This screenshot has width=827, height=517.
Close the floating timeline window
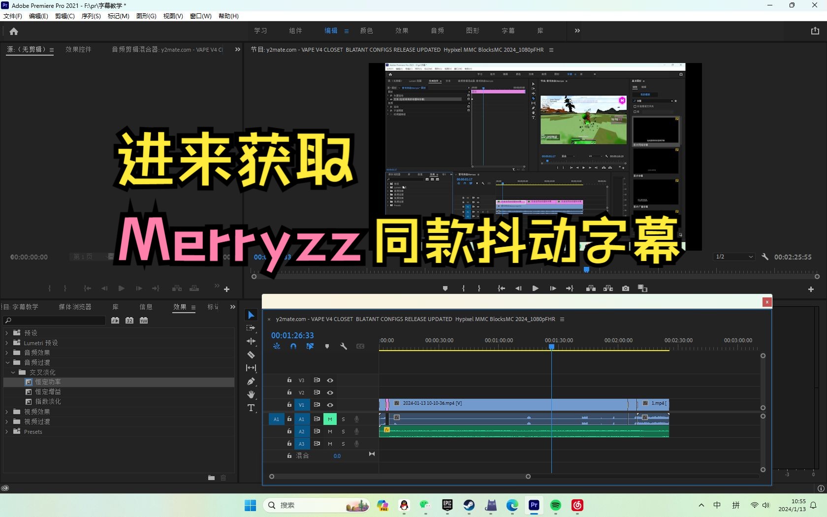[767, 302]
